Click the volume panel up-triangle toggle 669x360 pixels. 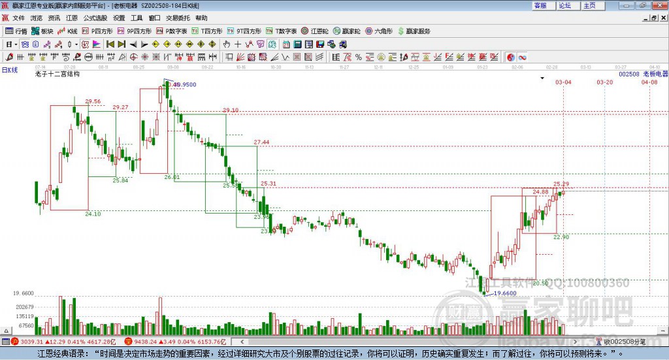point(7,331)
